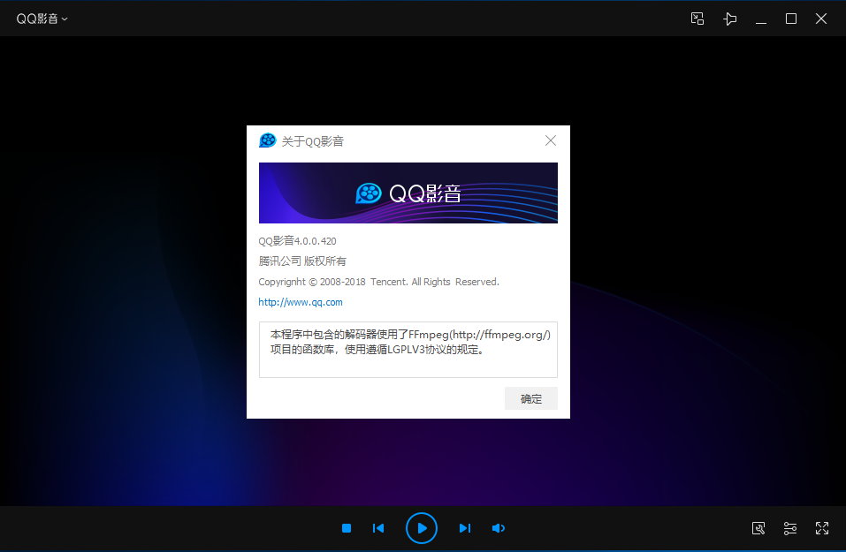
Task: Click the 腾讯公司 版权所有 text
Action: pyautogui.click(x=302, y=261)
